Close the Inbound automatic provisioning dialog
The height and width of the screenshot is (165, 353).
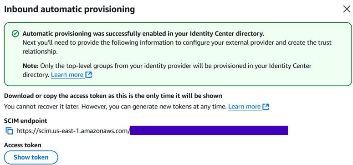tap(347, 9)
